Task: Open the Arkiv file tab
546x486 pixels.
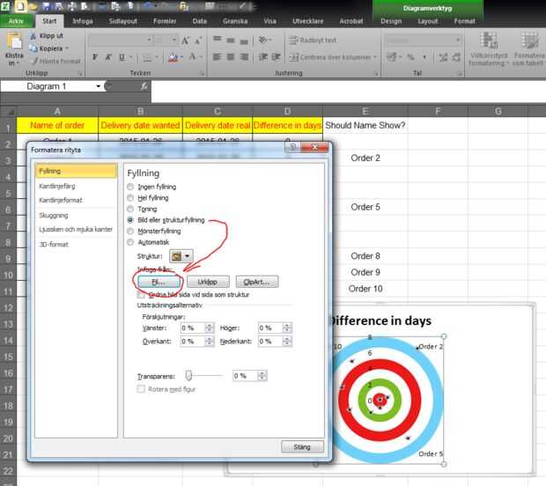Action: (x=16, y=21)
